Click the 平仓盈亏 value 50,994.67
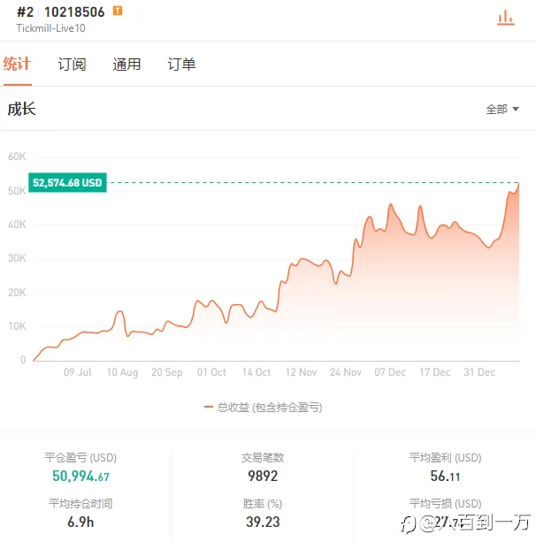This screenshot has height=557, width=536. tap(80, 476)
